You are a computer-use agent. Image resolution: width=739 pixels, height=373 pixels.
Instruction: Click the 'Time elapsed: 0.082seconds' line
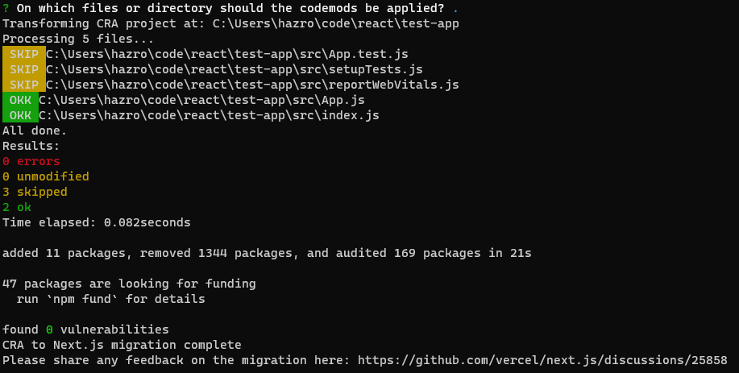pos(97,222)
